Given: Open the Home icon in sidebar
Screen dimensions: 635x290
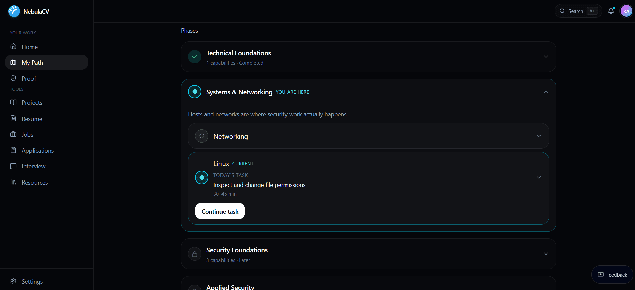Looking at the screenshot, I should tap(13, 46).
